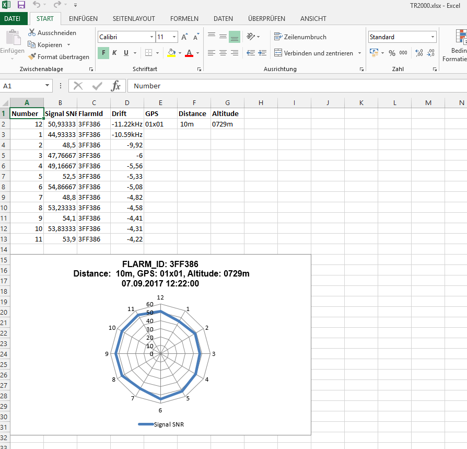Click the Einfügen paste icon
467x449 pixels.
[13, 38]
